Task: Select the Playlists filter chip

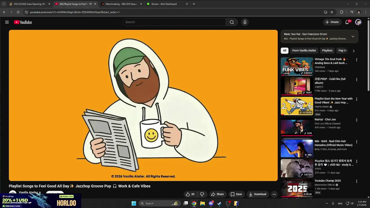Action: pos(327,51)
